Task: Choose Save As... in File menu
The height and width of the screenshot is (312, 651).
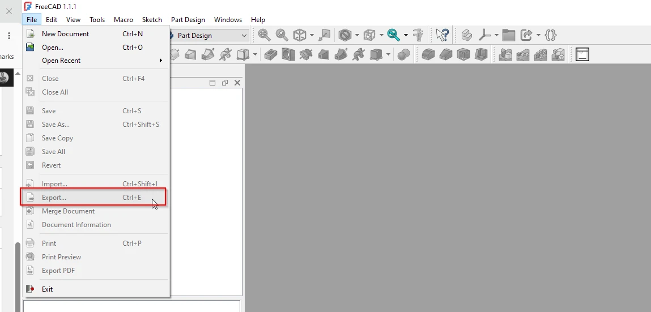Action: pos(96,125)
